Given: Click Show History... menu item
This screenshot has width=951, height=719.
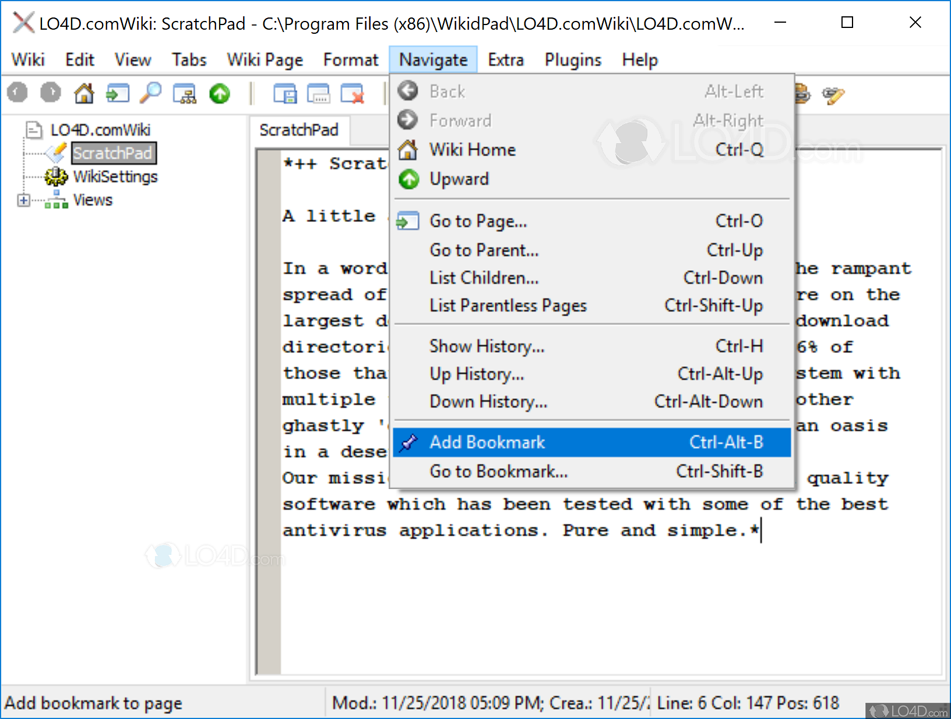Looking at the screenshot, I should pyautogui.click(x=487, y=346).
